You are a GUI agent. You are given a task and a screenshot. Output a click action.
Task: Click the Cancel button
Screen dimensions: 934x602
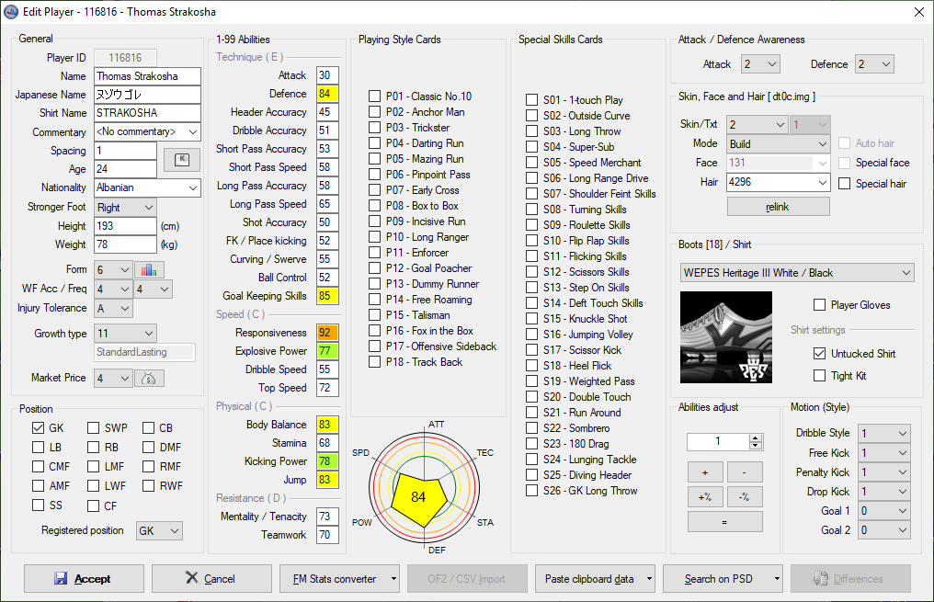[x=211, y=578]
